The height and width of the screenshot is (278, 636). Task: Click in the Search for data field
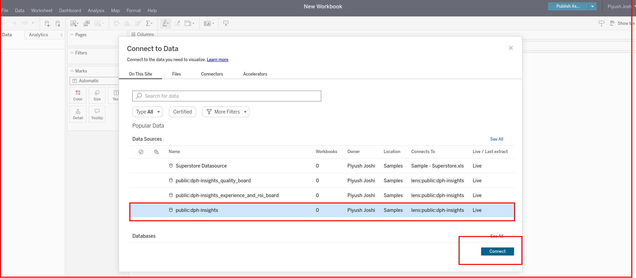pyautogui.click(x=227, y=96)
